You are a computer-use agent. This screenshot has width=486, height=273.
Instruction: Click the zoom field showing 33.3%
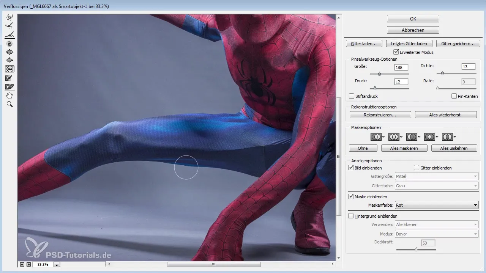(x=43, y=265)
